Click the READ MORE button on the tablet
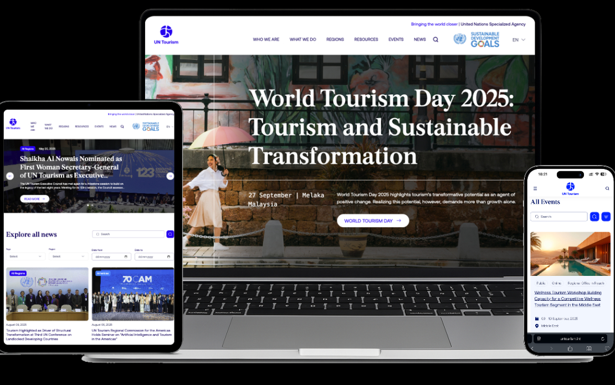615x385 pixels. 34,199
